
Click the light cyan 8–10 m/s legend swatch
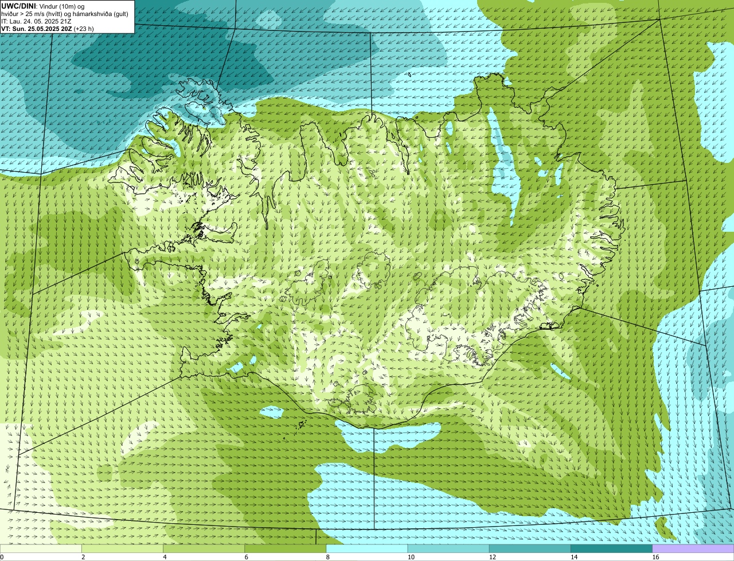367,548
